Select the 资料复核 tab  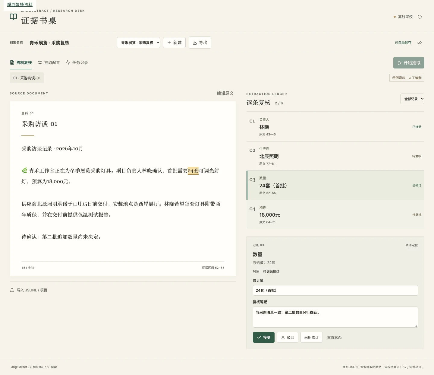21,62
